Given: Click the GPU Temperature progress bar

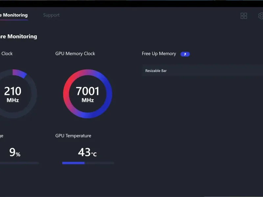Looking at the screenshot, I should 88,163.
